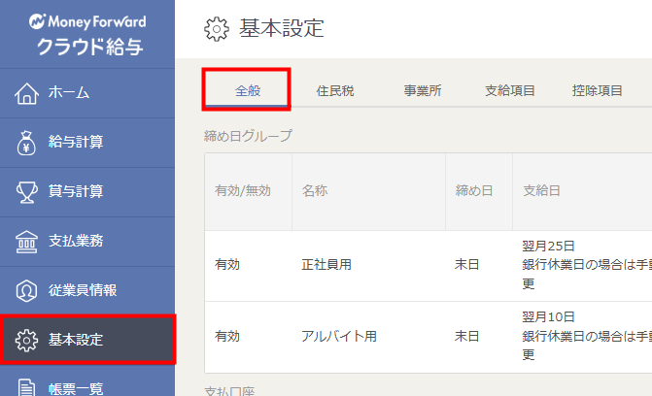Click the 帳票一覧 document icon
Viewport: 652px width, 396px height.
27,387
